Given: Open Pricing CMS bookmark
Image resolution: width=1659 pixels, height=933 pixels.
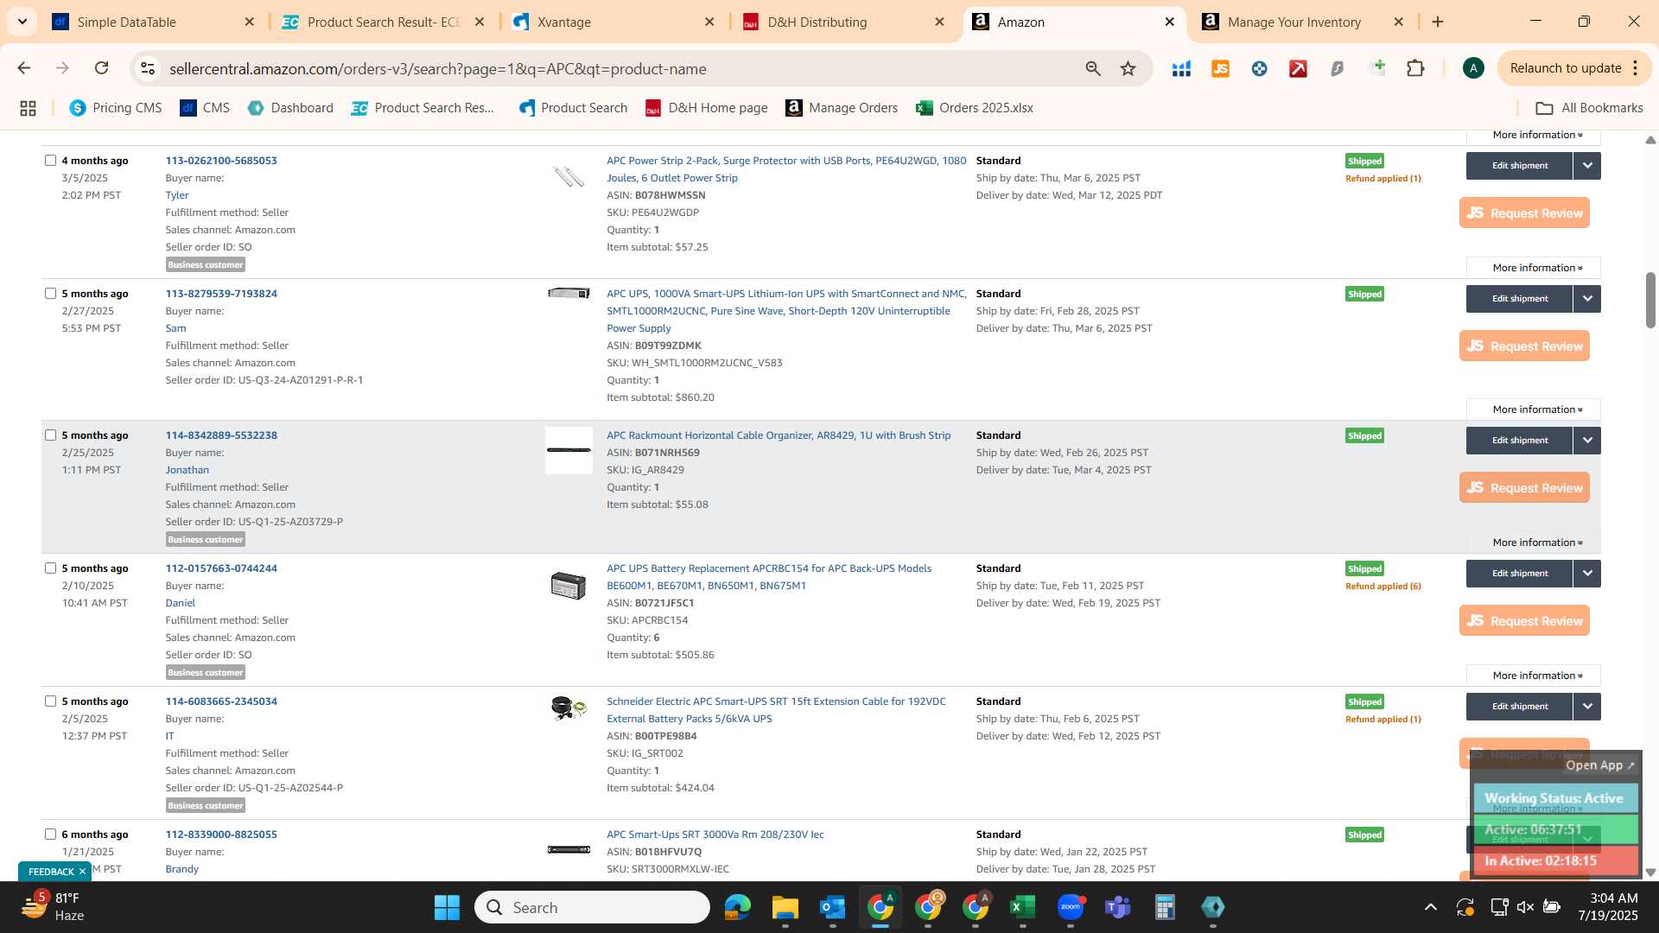Looking at the screenshot, I should point(116,108).
